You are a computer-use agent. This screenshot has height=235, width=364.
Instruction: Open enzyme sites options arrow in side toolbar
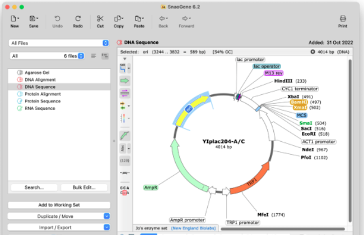[129, 68]
